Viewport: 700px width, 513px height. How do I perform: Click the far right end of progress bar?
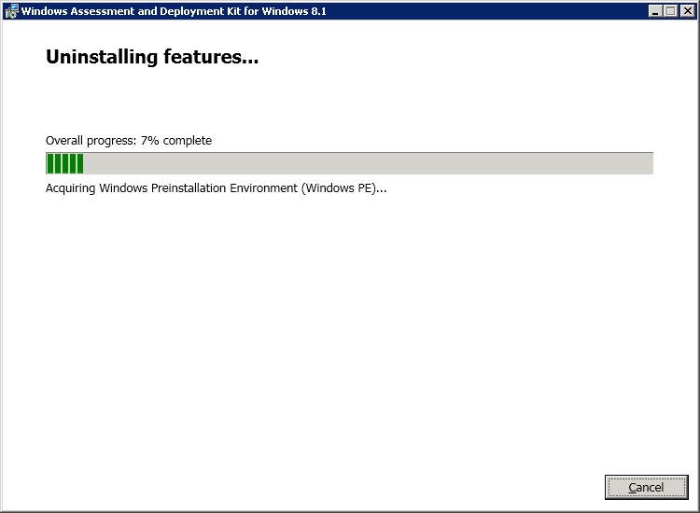tap(648, 164)
